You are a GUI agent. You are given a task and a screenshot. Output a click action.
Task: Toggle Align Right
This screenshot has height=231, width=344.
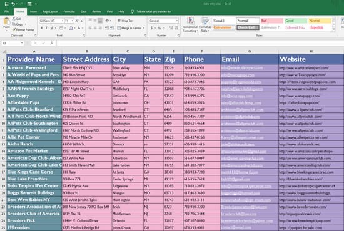point(100,28)
